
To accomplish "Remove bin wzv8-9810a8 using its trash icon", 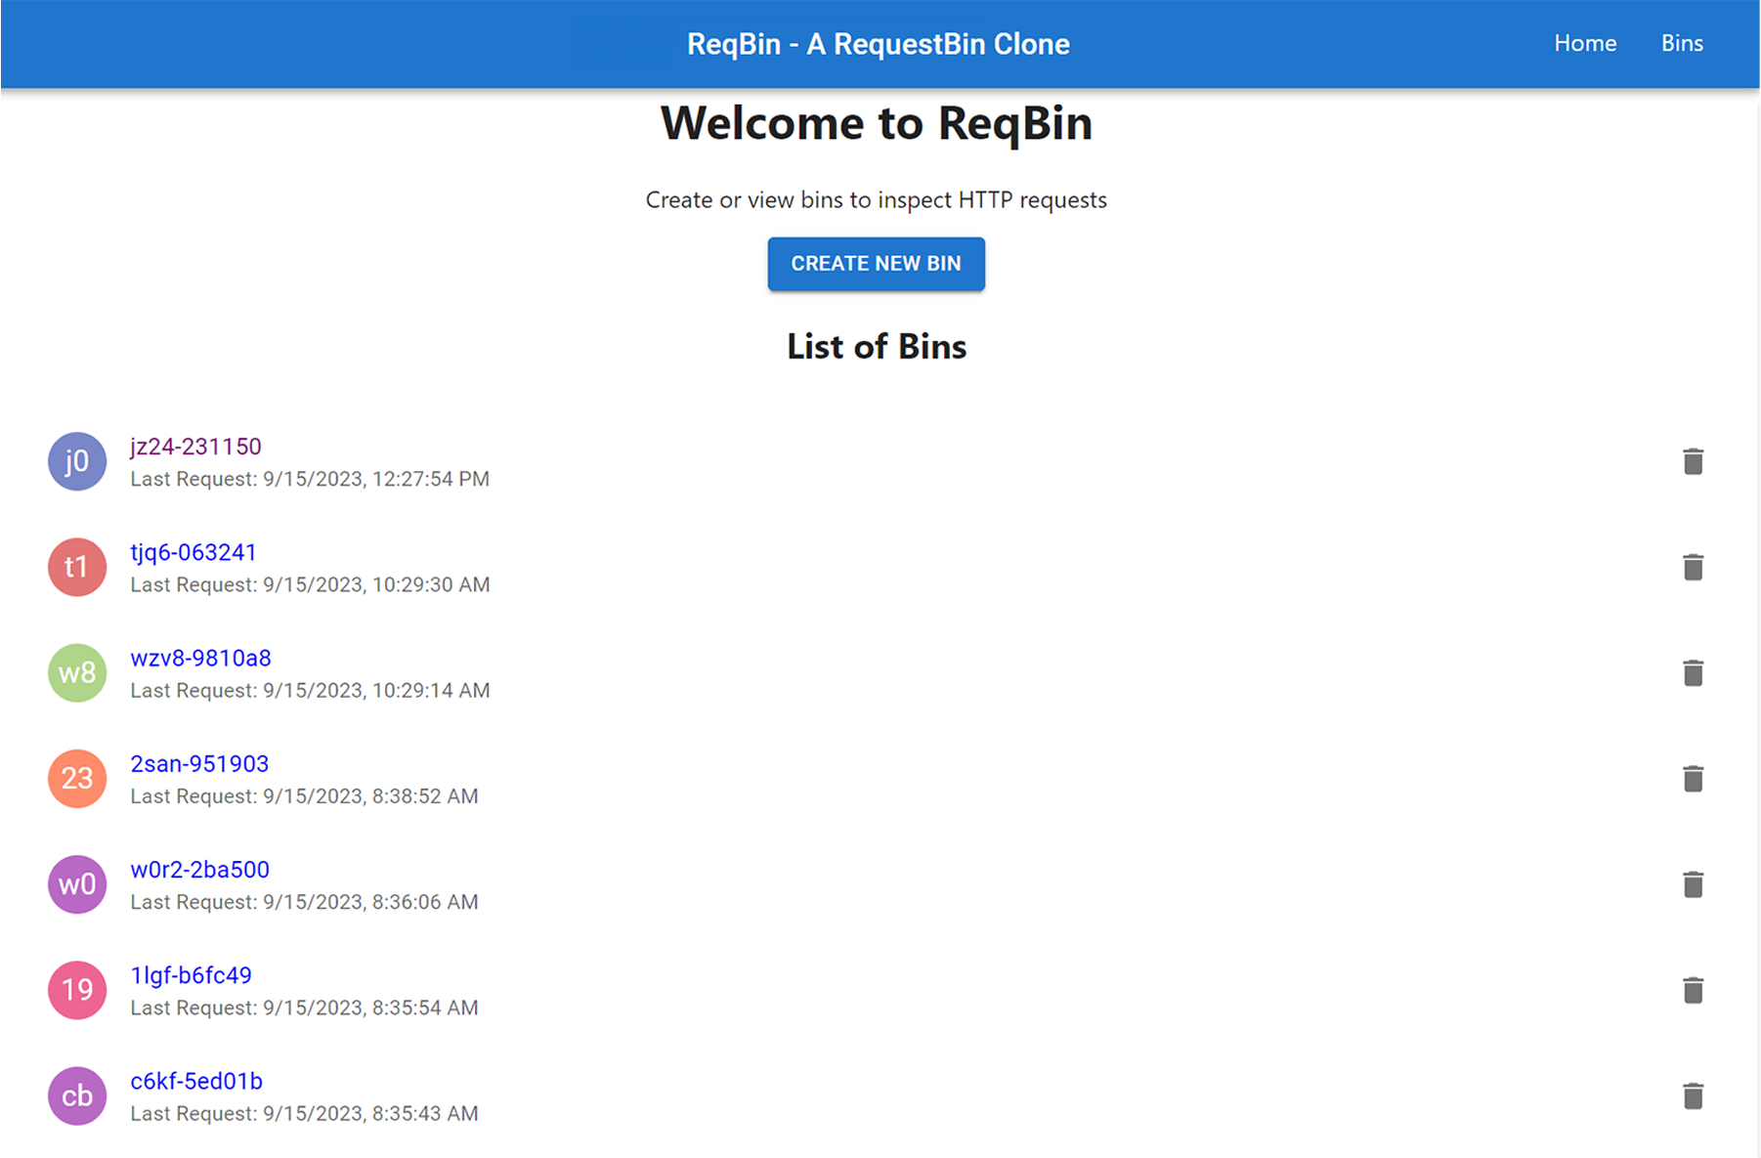I will [1693, 673].
